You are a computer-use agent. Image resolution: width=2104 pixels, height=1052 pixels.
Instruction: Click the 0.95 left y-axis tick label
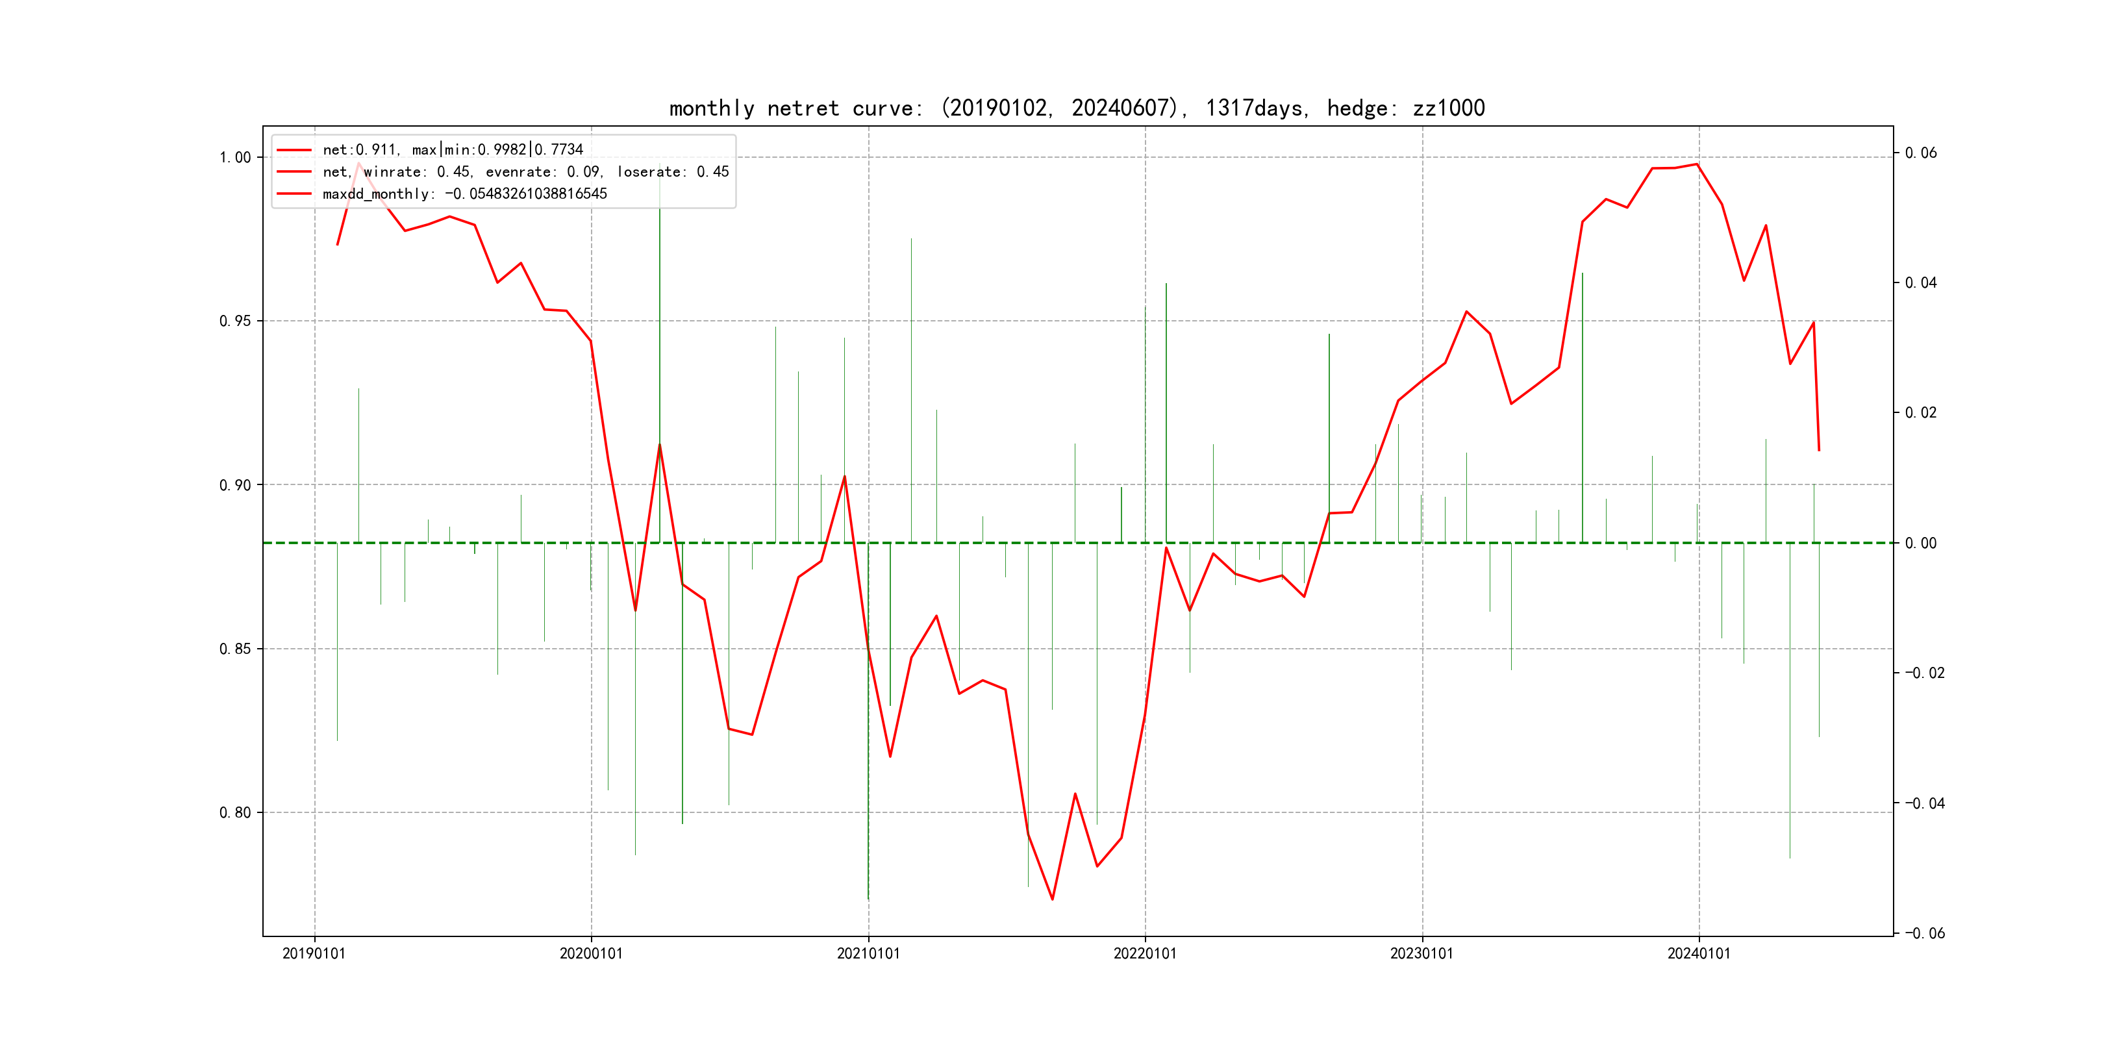click(x=235, y=321)
